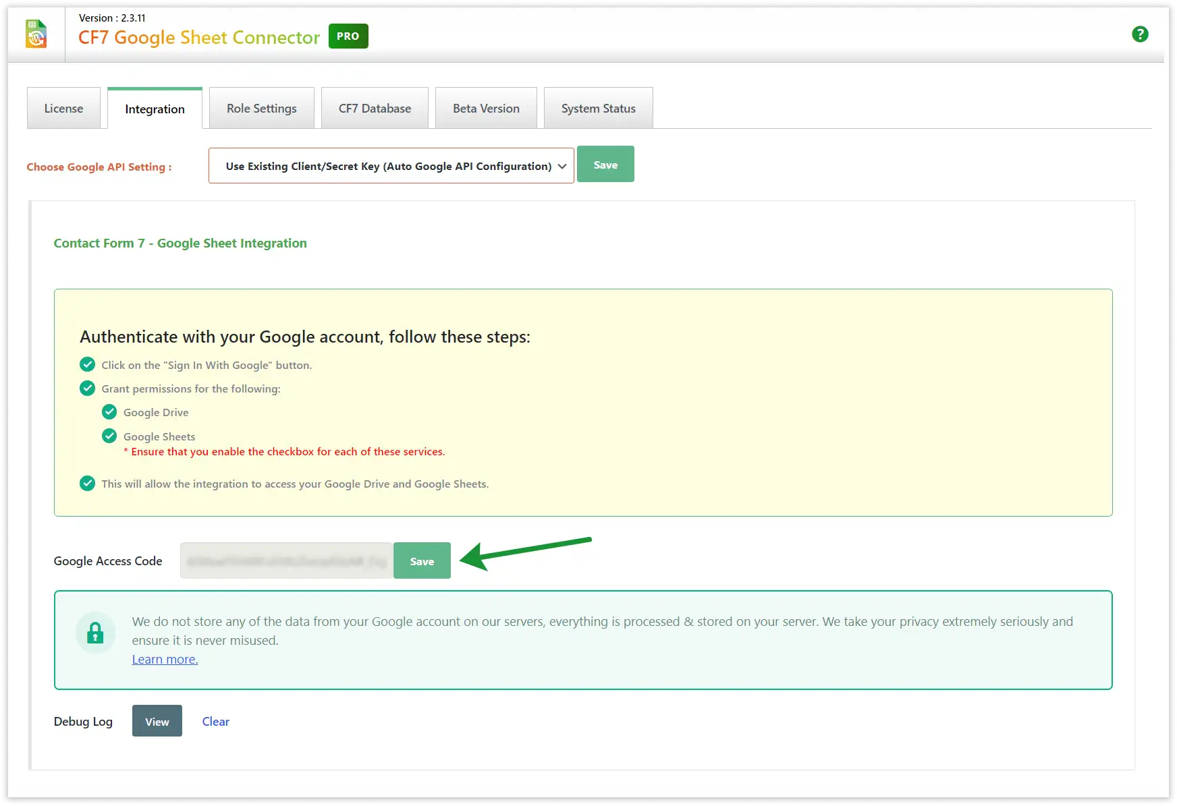
Task: Click checkmark beside integration access note
Action: click(88, 484)
